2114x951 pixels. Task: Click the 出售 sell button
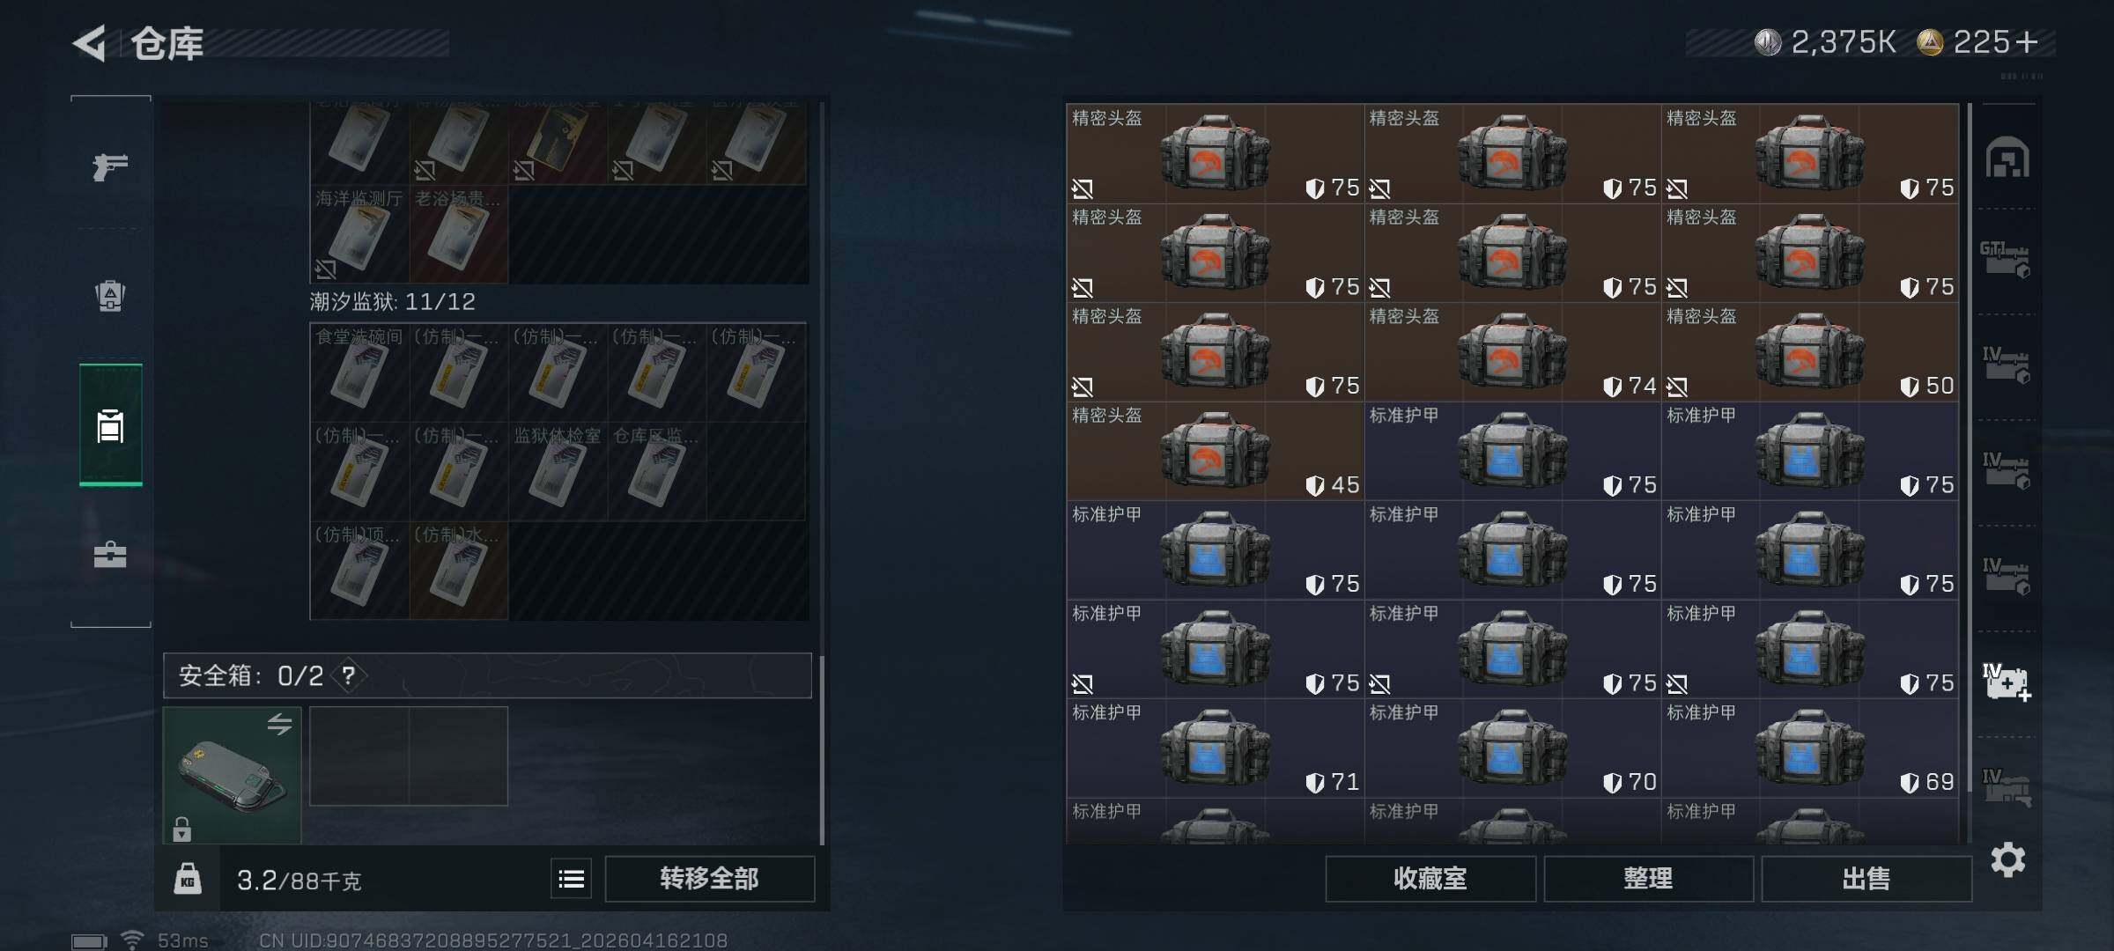(1866, 879)
